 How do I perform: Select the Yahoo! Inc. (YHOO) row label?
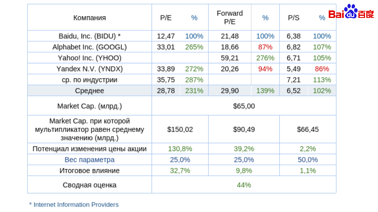coord(89,58)
